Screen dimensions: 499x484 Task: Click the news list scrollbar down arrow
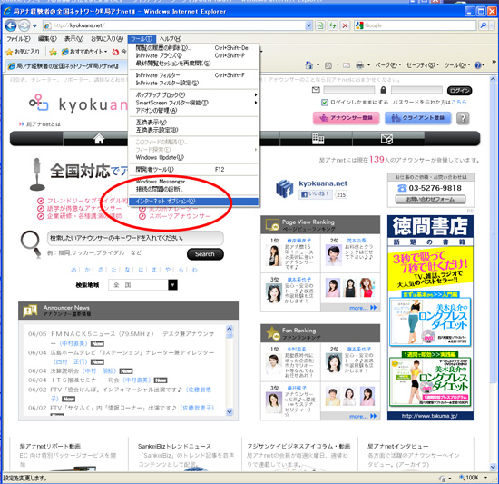(x=230, y=411)
